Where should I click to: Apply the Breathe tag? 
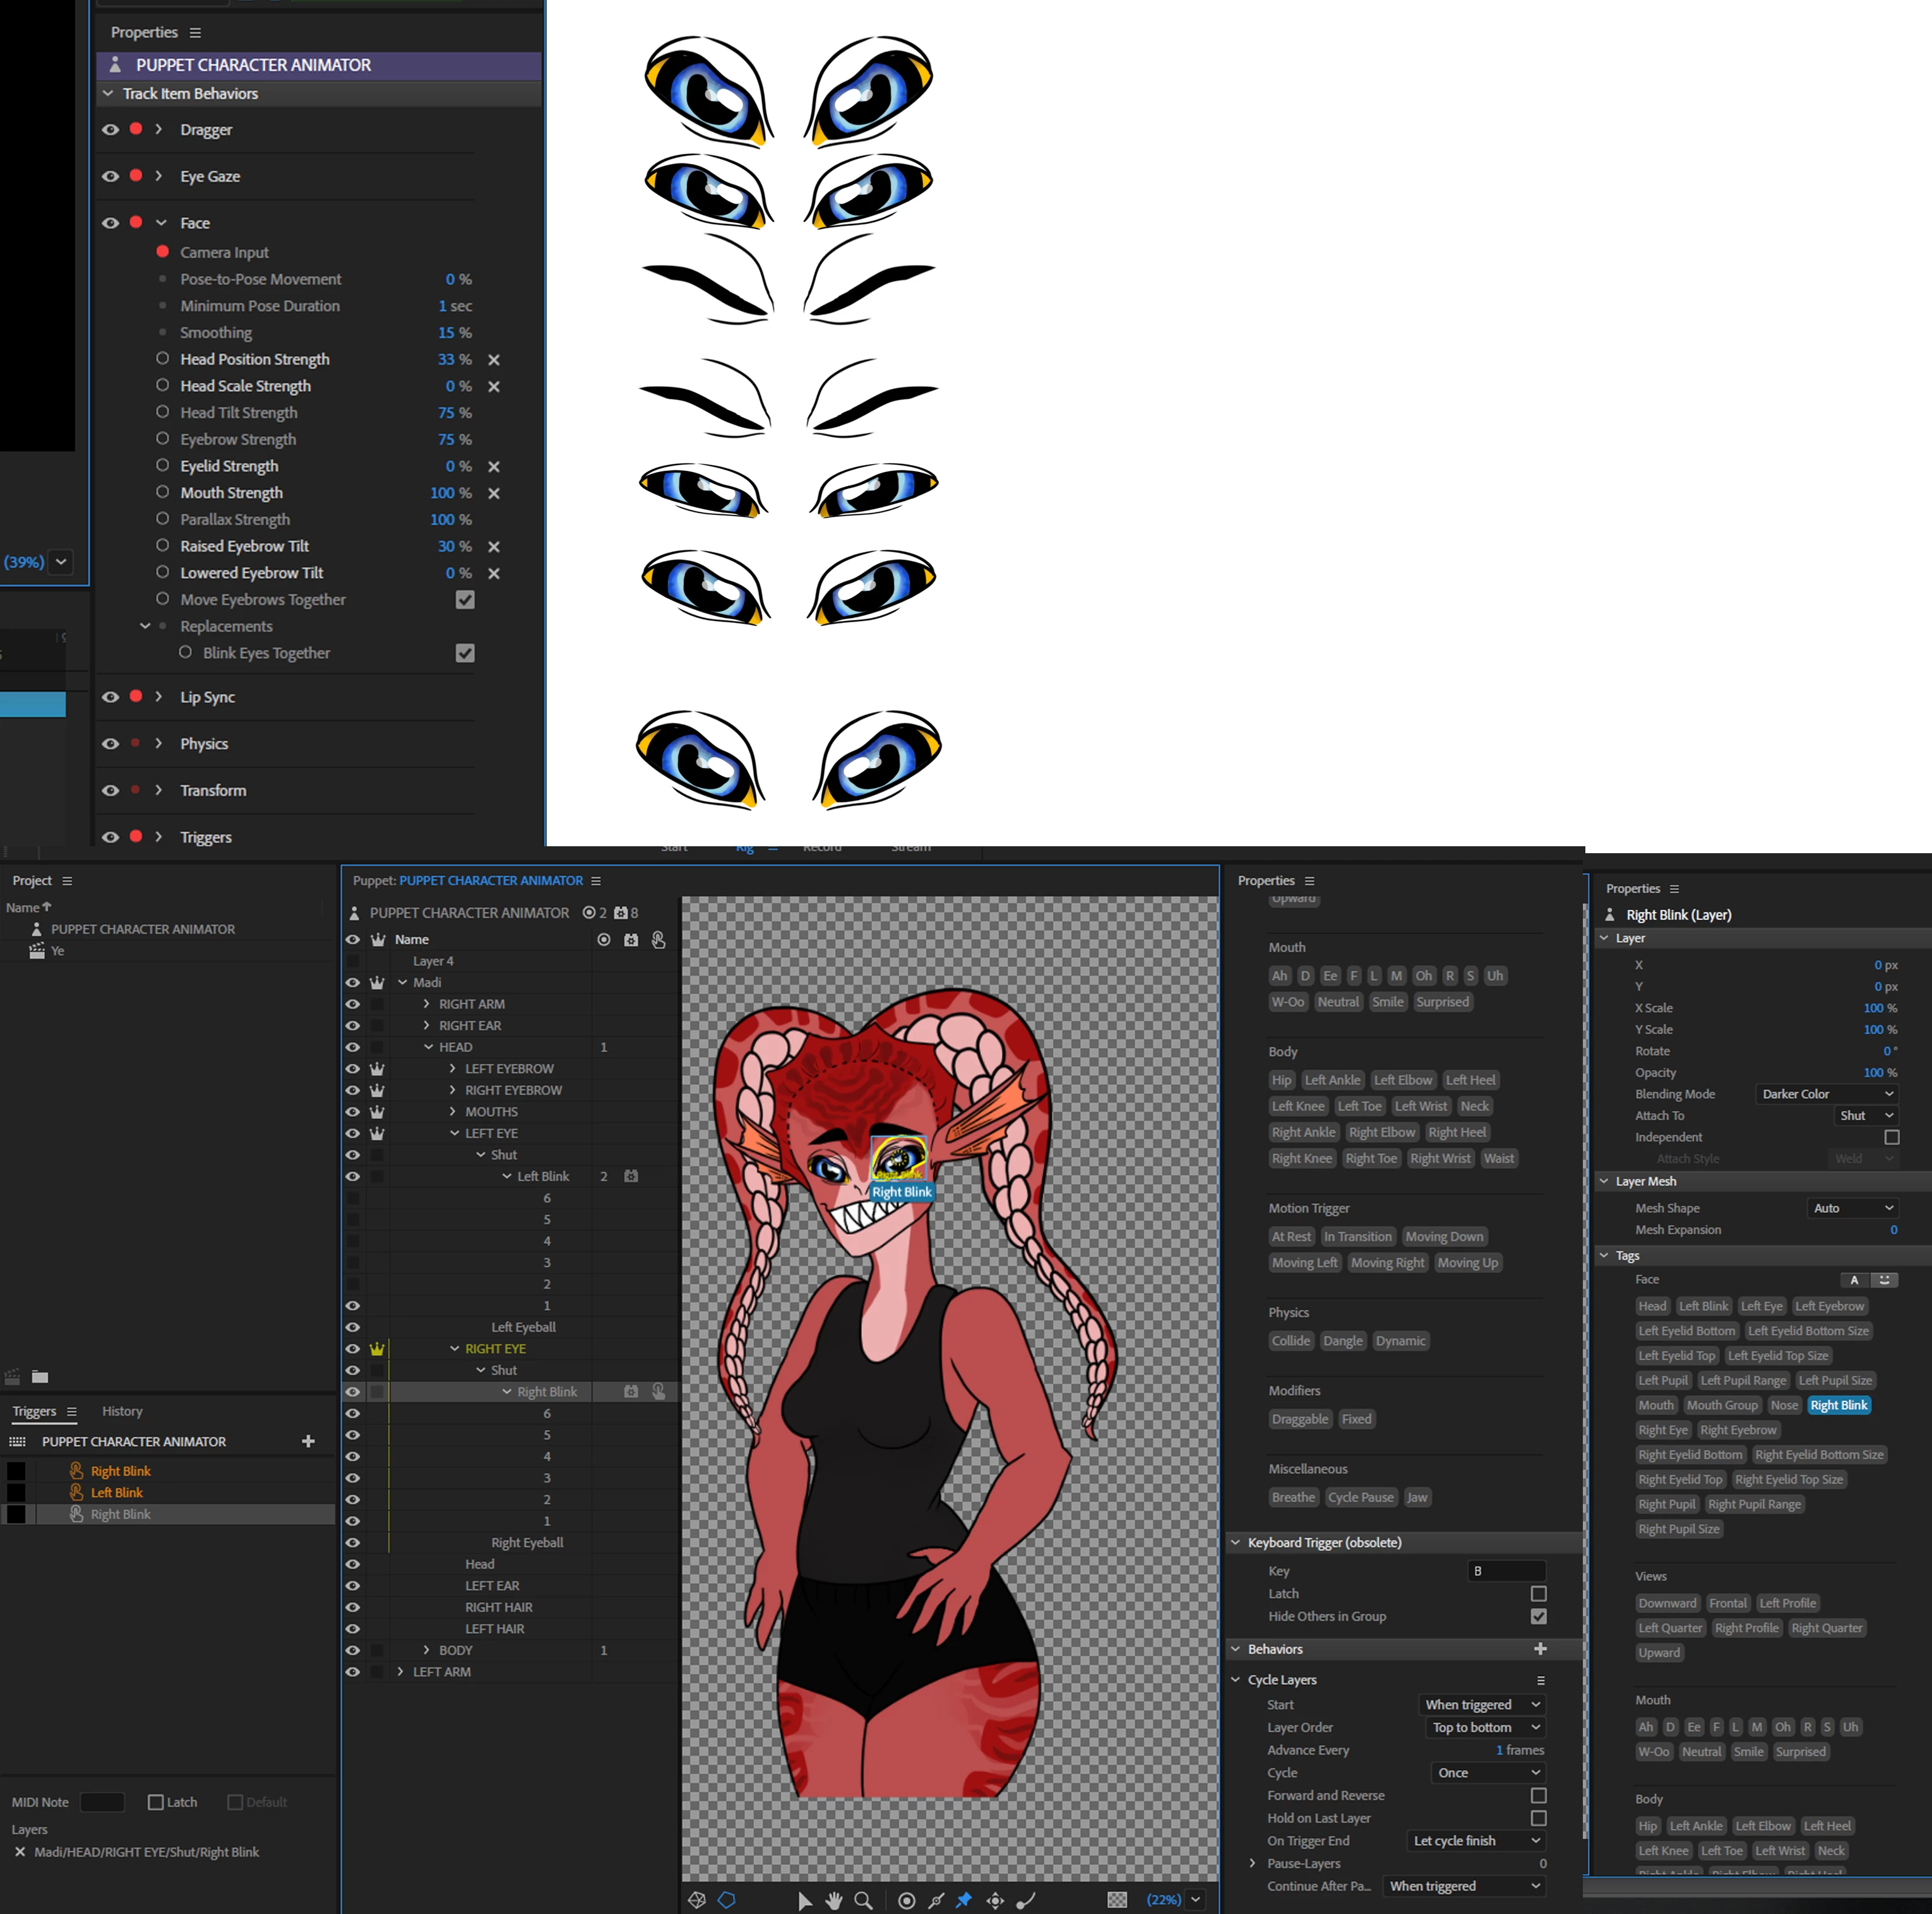(1293, 1498)
